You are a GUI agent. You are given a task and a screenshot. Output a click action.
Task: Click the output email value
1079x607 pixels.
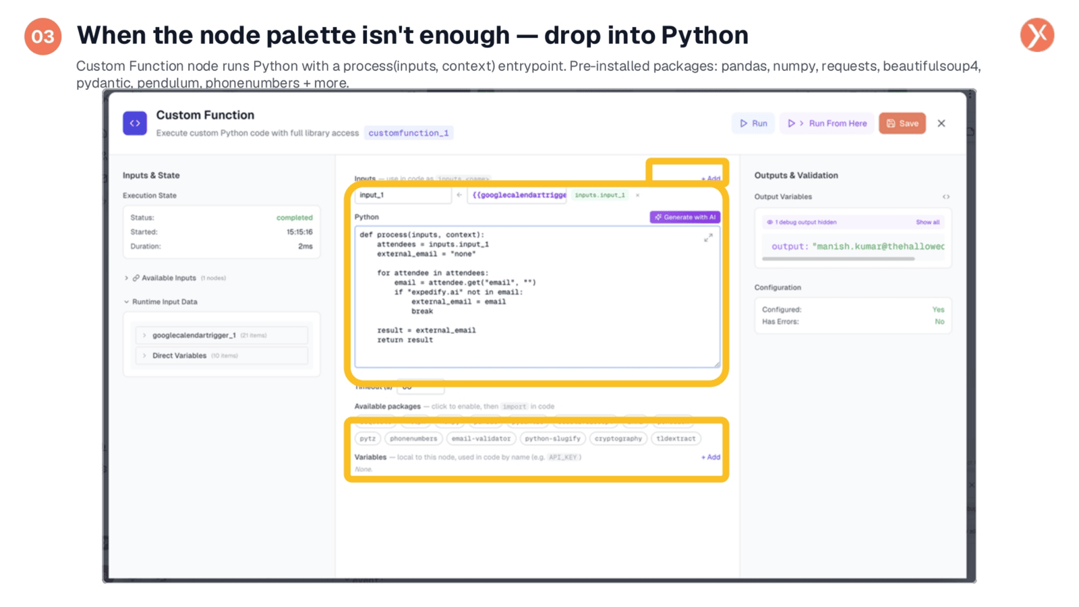[x=879, y=246]
